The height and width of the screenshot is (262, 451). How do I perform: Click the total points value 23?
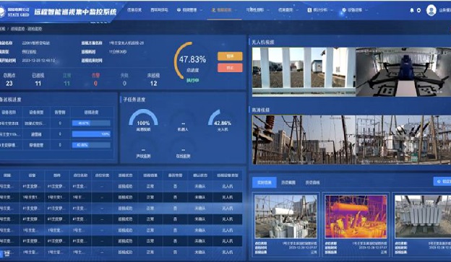click(x=9, y=83)
